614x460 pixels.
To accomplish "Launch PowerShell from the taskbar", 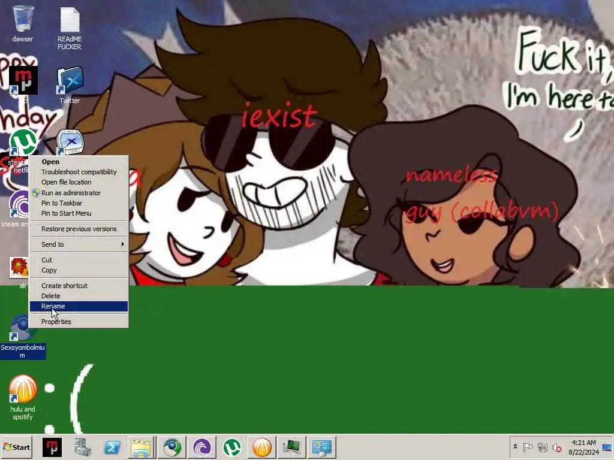I will (x=112, y=447).
